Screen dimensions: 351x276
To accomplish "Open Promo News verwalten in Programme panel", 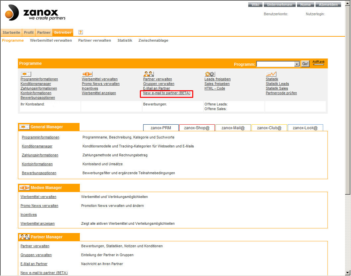I will (x=101, y=84).
